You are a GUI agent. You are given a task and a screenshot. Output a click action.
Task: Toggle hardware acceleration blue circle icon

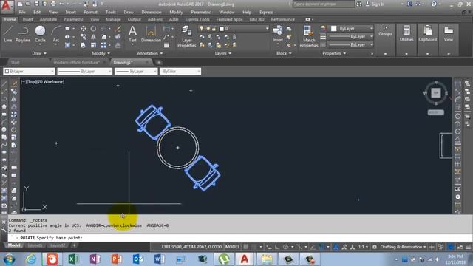click(x=450, y=247)
